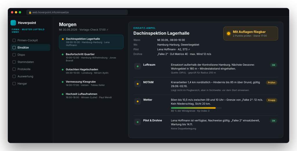Viewport: 297px width, 151px height.
Task: Click amber dot of Dachinspektion Lagerhalle list entry
Action: [63, 39]
